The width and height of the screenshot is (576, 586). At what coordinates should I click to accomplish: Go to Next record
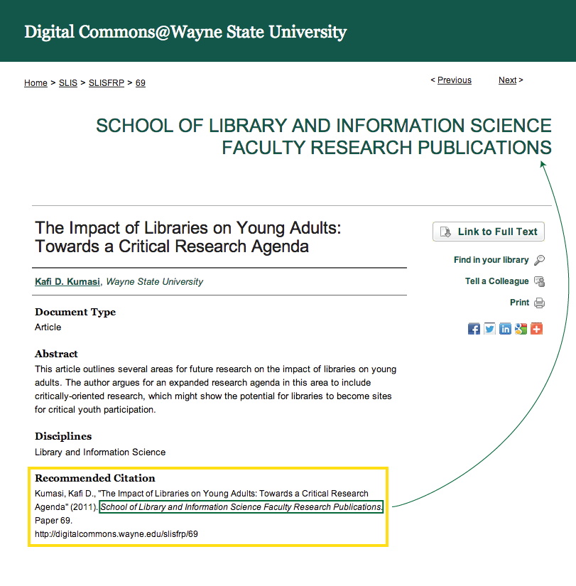click(508, 80)
